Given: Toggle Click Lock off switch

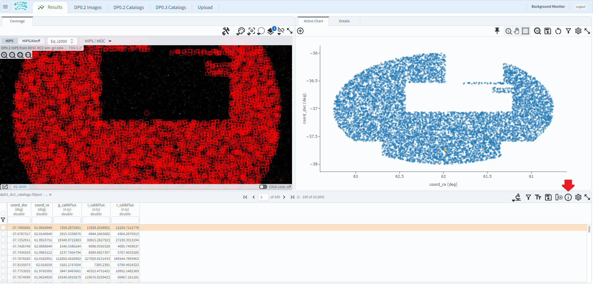Looking at the screenshot, I should (263, 187).
